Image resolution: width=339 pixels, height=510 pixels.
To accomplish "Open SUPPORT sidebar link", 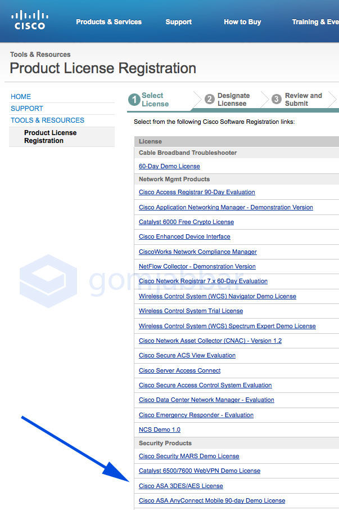I will pyautogui.click(x=27, y=108).
